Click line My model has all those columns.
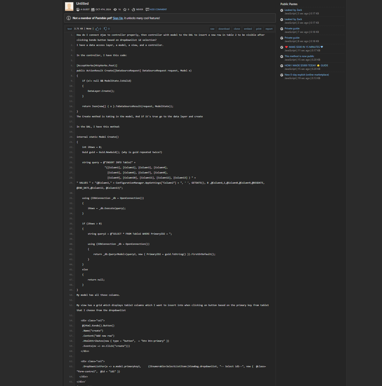 tap(98, 295)
